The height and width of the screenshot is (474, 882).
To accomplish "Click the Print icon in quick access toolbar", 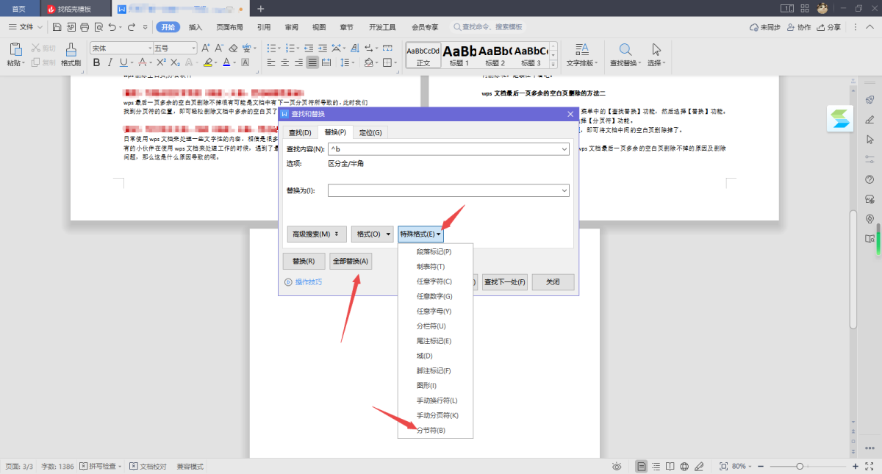I will point(85,27).
